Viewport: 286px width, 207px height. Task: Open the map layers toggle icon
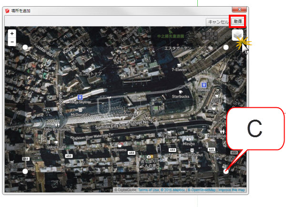[x=237, y=35]
